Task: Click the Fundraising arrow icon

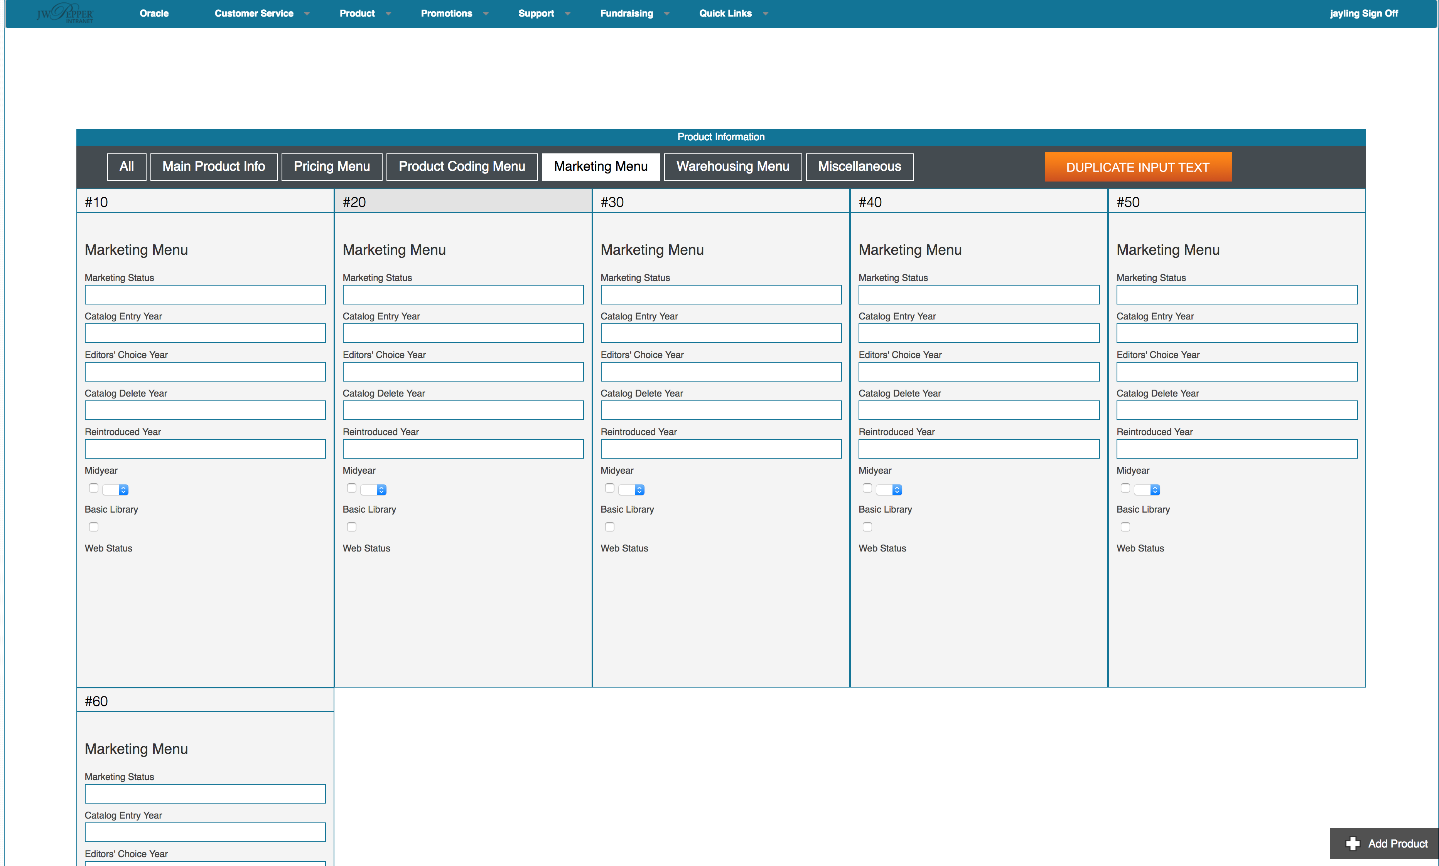Action: point(667,14)
